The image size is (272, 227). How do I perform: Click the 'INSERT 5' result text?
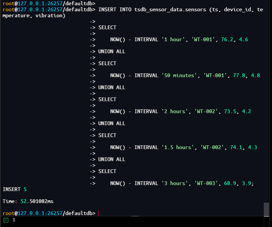tap(15, 189)
